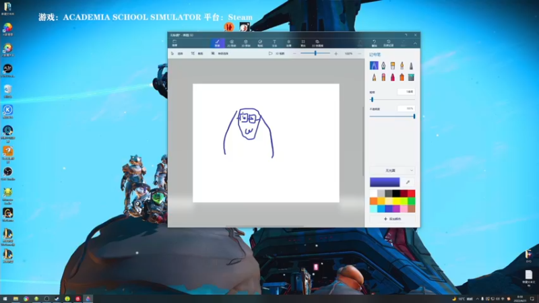Choose the bright yellow color swatch

point(396,201)
